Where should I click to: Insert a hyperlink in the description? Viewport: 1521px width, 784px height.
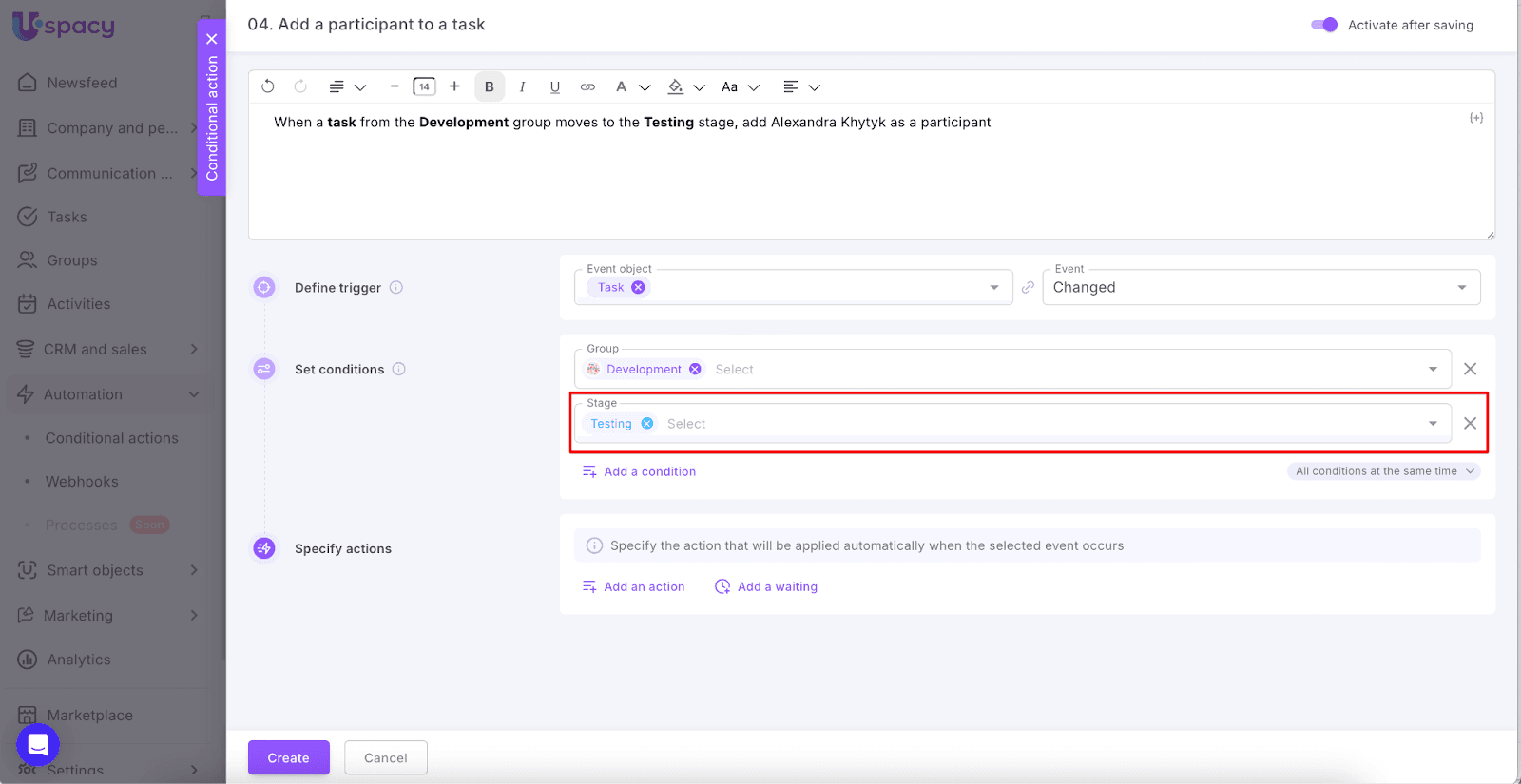coord(587,86)
